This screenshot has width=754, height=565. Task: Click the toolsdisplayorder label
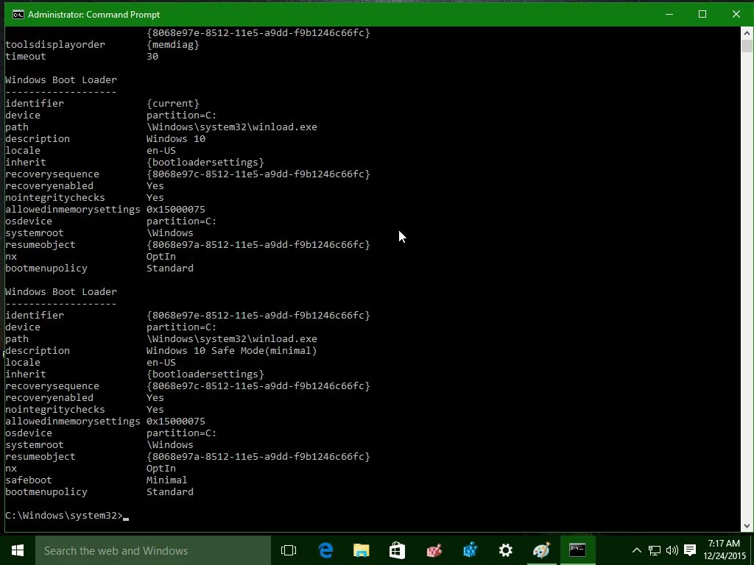[x=54, y=45]
